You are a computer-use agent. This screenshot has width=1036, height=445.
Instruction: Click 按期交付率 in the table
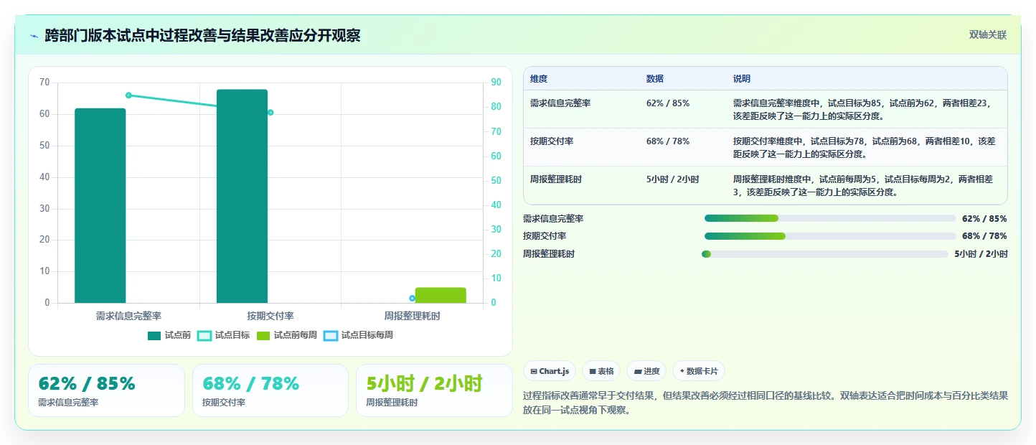point(552,141)
